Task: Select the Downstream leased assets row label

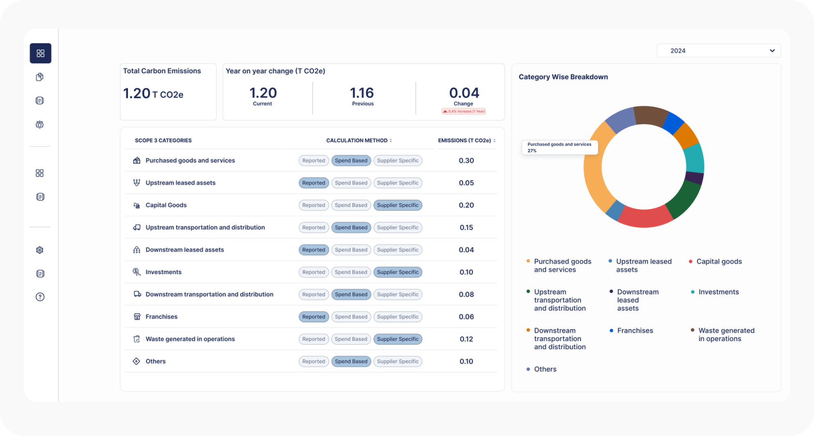Action: 185,250
